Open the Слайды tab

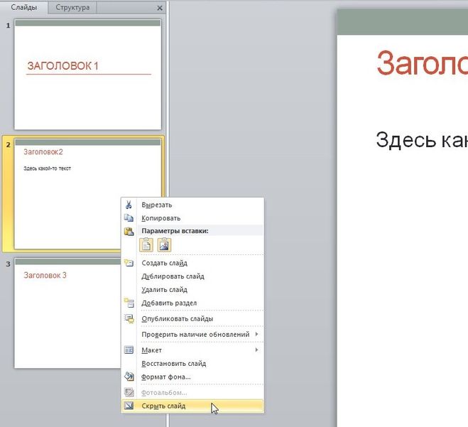[23, 8]
